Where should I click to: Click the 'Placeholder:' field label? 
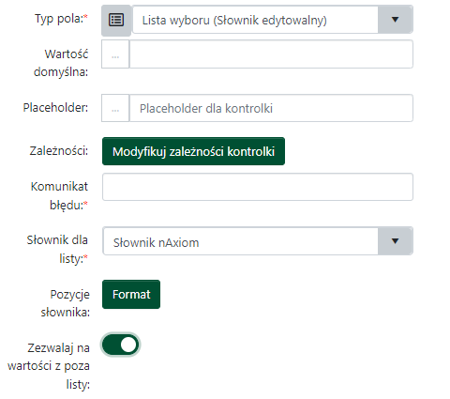coord(55,108)
